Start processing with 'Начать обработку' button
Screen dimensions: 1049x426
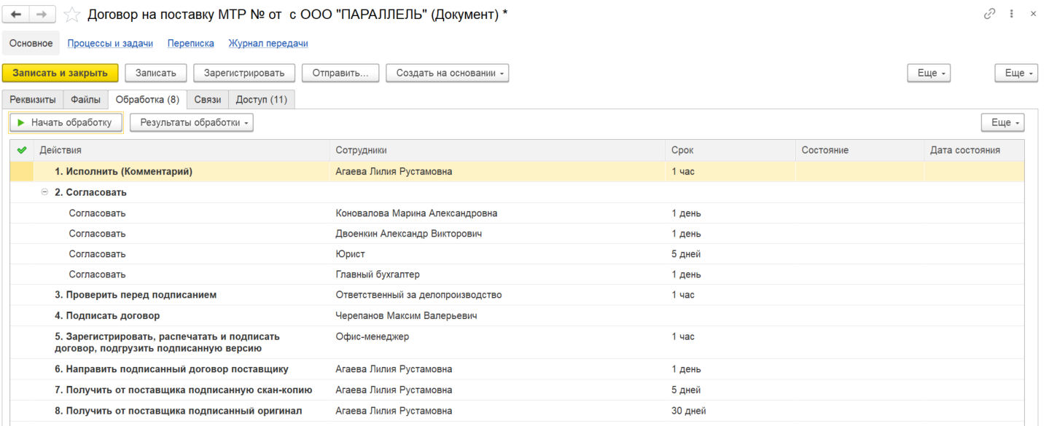[66, 122]
